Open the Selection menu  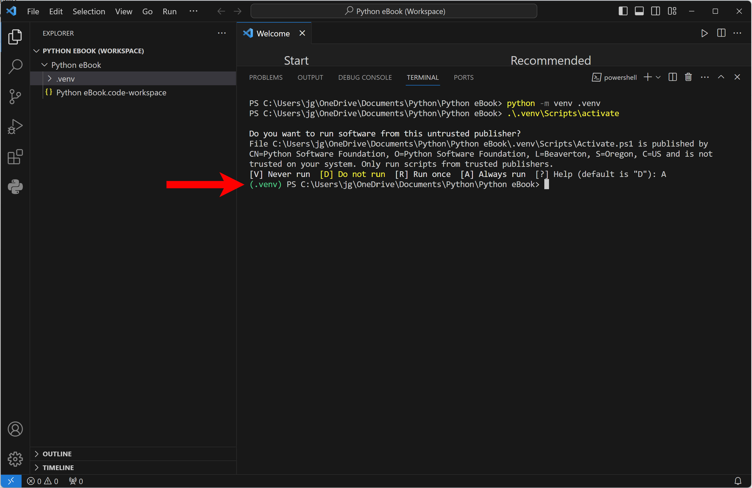pos(89,11)
